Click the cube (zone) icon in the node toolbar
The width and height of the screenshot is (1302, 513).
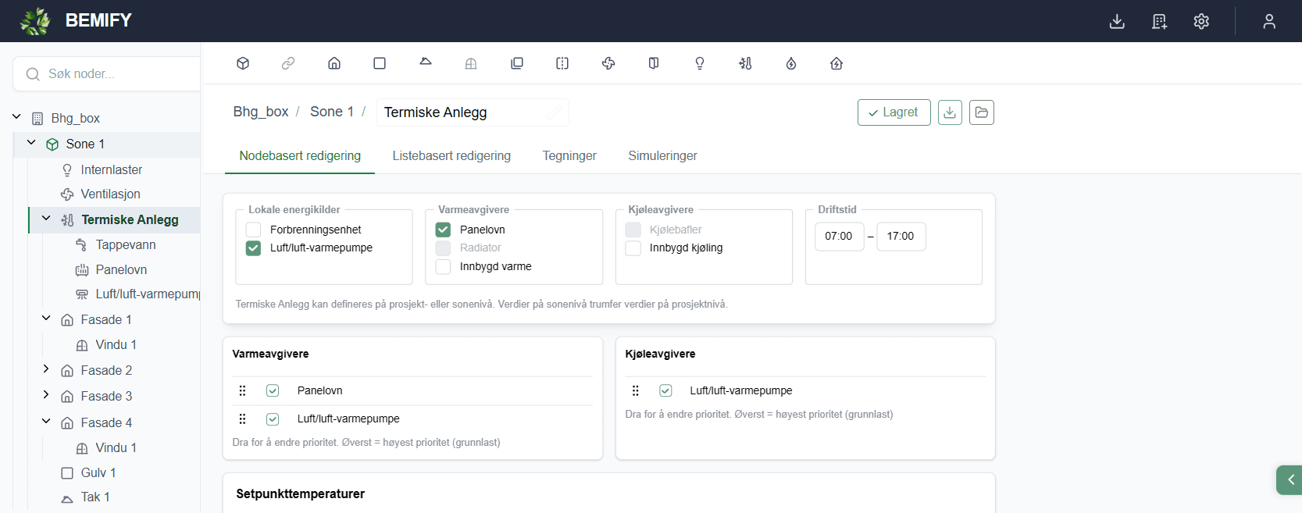pos(243,63)
